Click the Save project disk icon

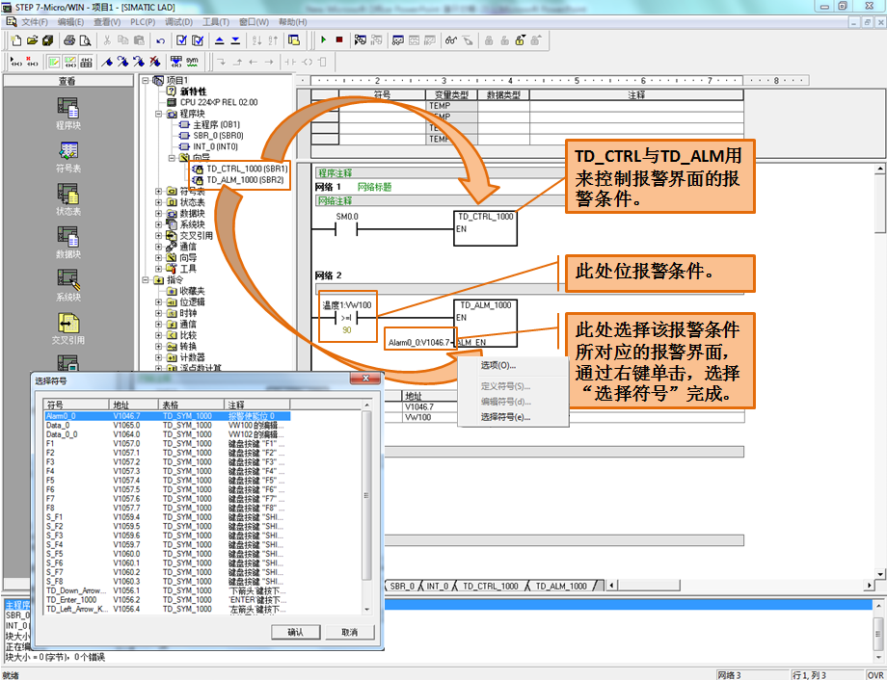click(47, 40)
